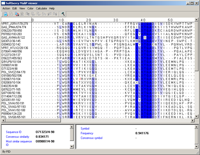Click up arrow of the Symbol panel scrollbar
This screenshot has height=155, width=200.
click(x=196, y=127)
